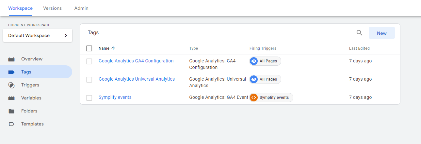Open the Admin tab
Screen dimensions: 421x144
(x=81, y=8)
